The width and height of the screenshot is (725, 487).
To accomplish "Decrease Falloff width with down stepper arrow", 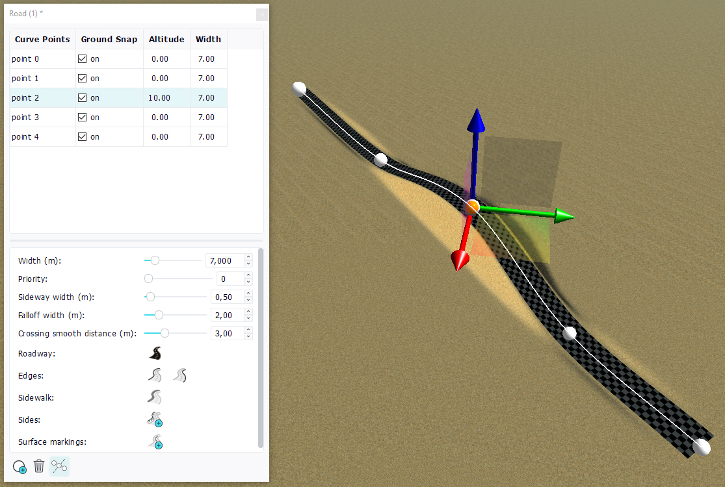I will pos(248,318).
